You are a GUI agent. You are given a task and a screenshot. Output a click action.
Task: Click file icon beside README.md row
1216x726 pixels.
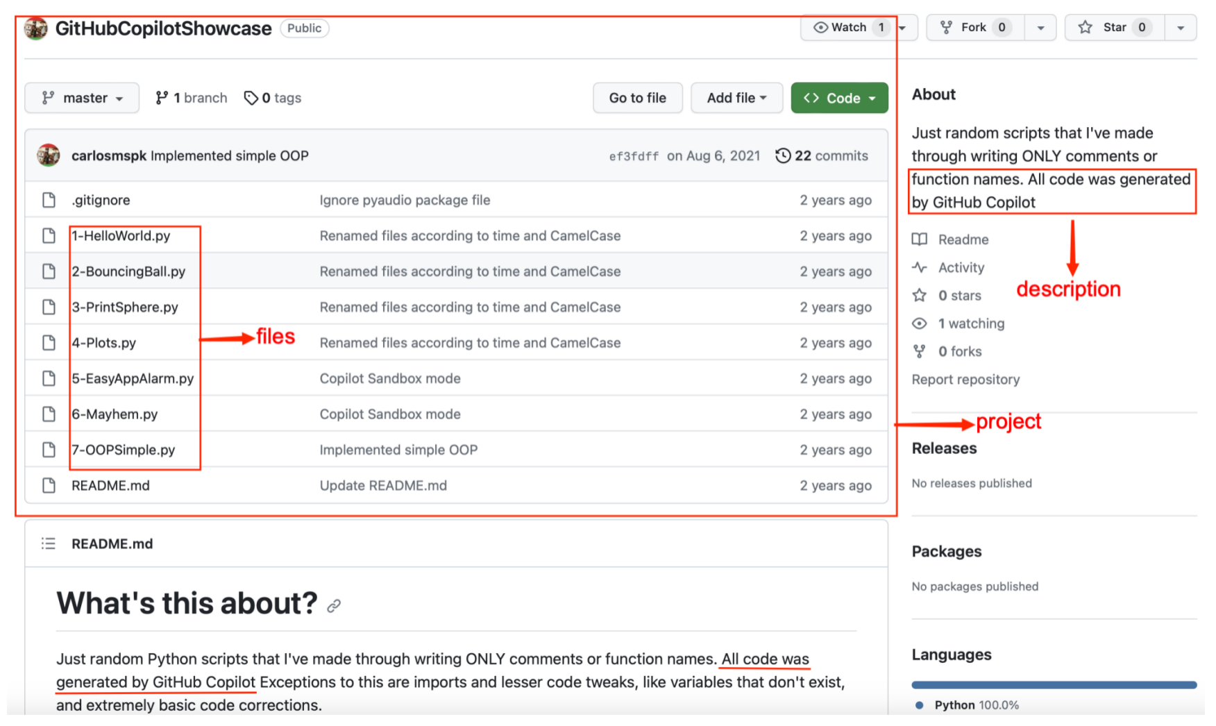[x=49, y=486]
